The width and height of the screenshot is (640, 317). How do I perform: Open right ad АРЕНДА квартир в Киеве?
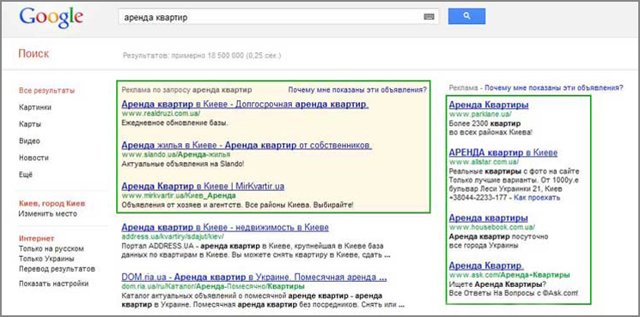pyautogui.click(x=503, y=153)
